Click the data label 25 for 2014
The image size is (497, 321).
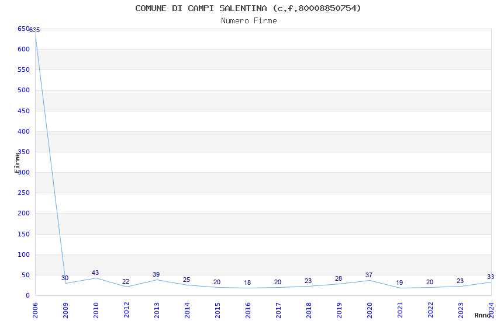tap(187, 280)
